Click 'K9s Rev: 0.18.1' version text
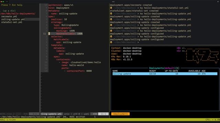The width and height of the screenshot is (220, 123). pos(121,57)
